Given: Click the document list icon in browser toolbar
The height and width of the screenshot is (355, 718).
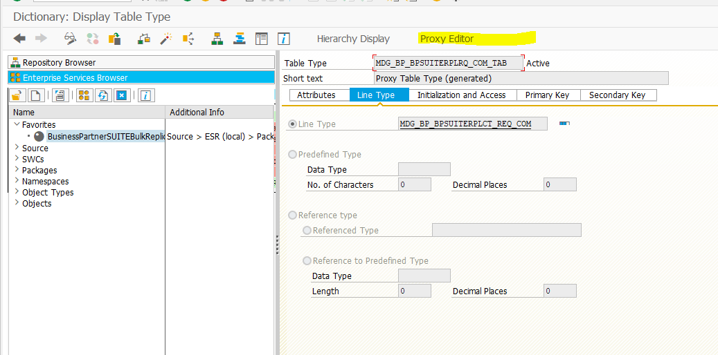Looking at the screenshot, I should coord(60,95).
